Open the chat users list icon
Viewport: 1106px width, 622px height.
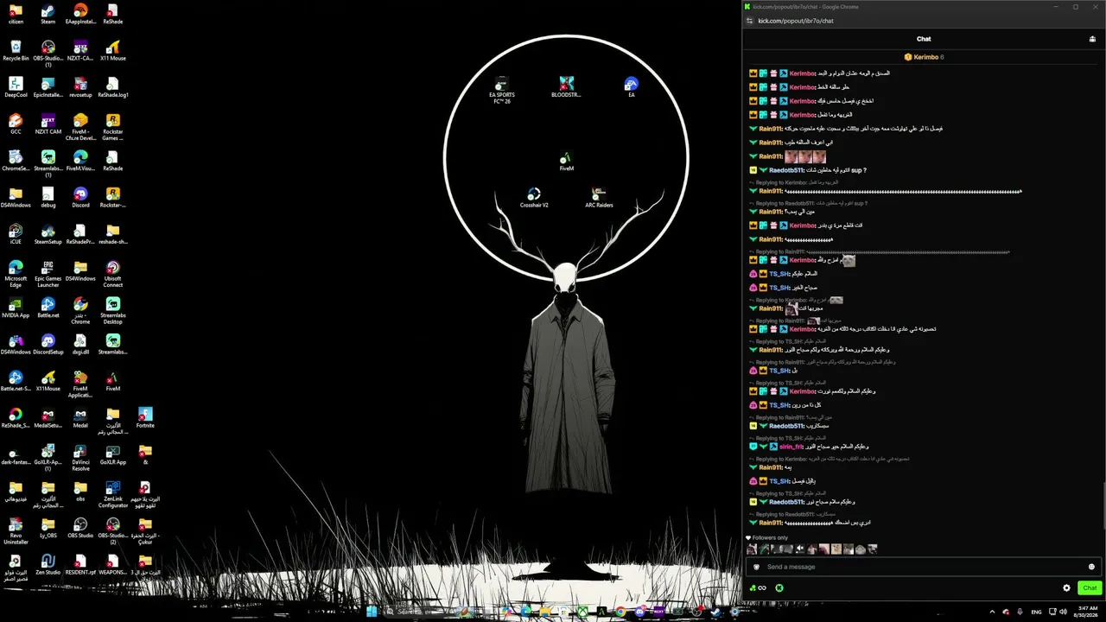point(1092,39)
